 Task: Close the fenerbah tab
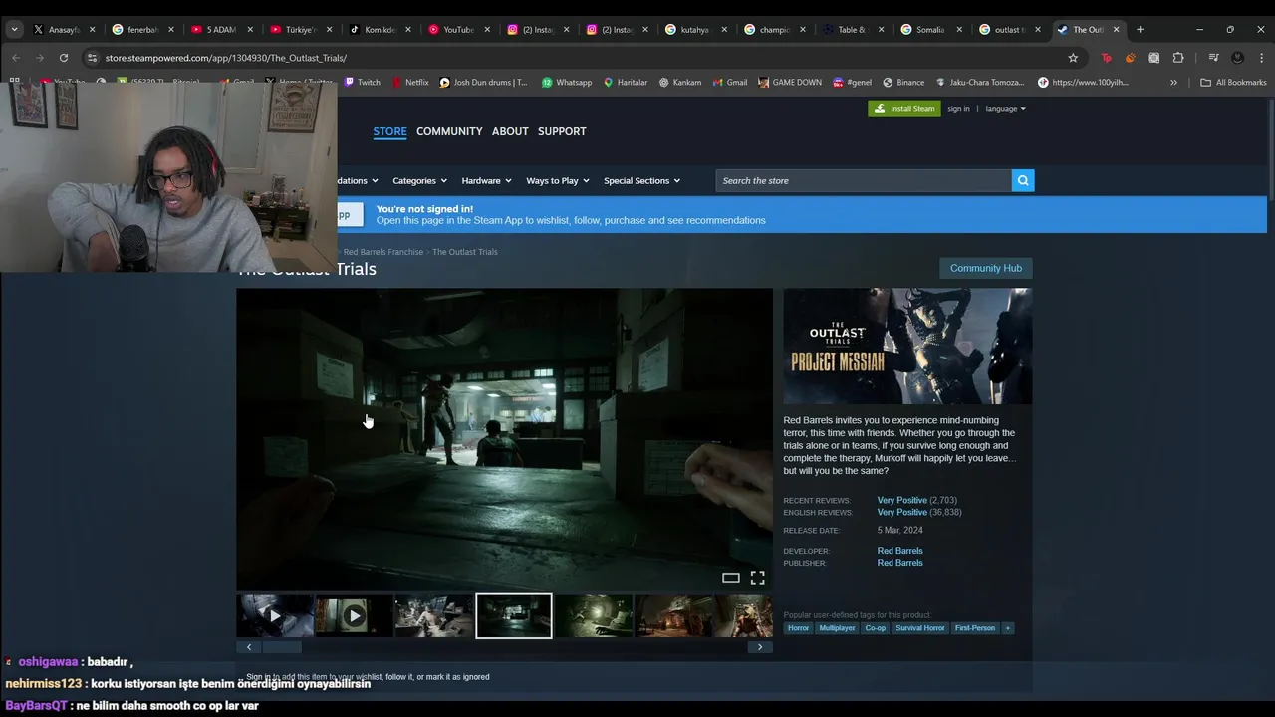(x=171, y=29)
